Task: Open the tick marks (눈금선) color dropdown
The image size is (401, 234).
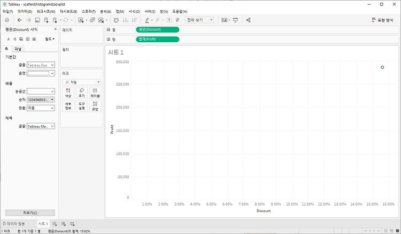Action: click(x=41, y=91)
